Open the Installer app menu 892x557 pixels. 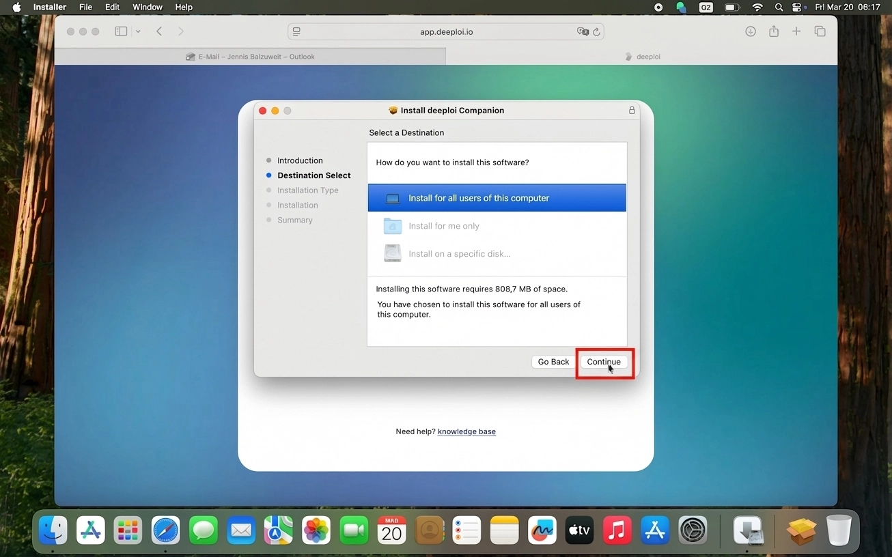(x=50, y=7)
